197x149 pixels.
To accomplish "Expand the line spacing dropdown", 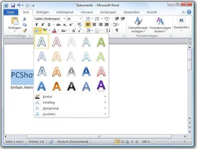I will coord(116,25).
